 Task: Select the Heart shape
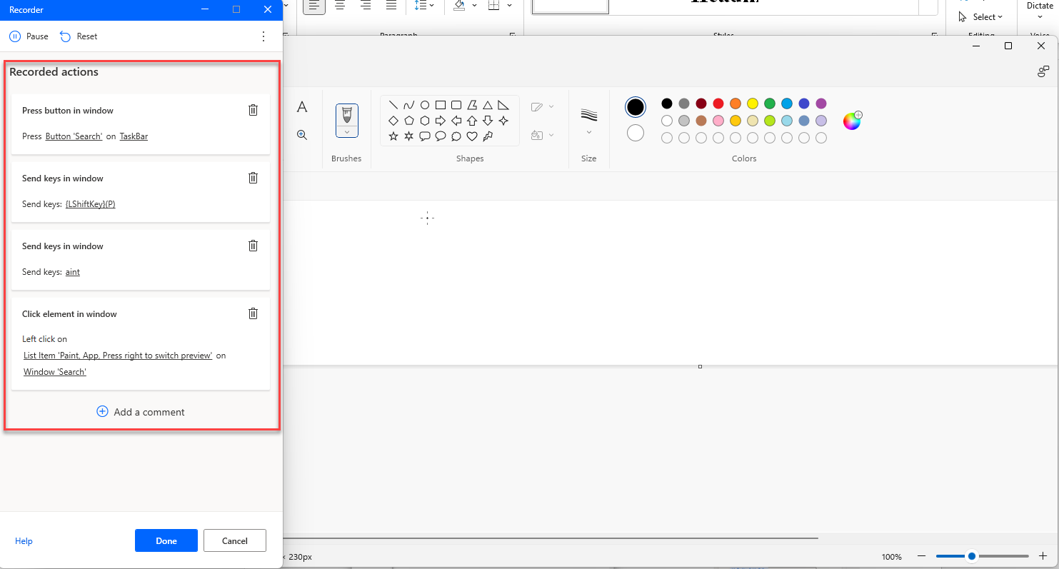(471, 136)
